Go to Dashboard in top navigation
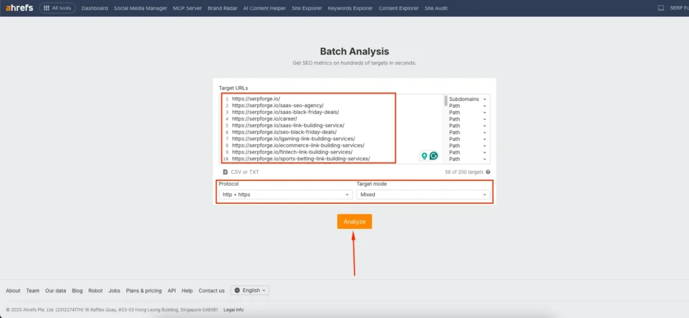This screenshot has height=318, width=689. coord(94,8)
